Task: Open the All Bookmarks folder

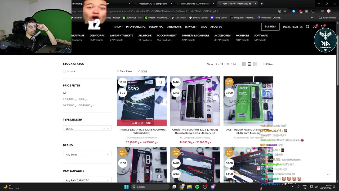Action: (328, 18)
